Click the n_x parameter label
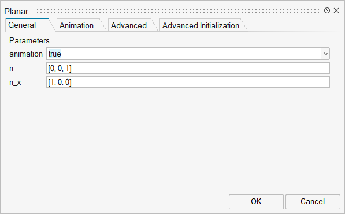 coord(15,82)
